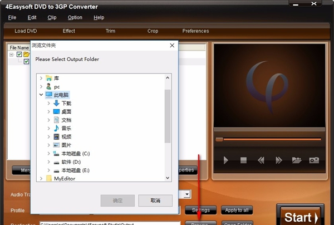Click the 本地磁盘 (C:) drive icon

click(56, 153)
